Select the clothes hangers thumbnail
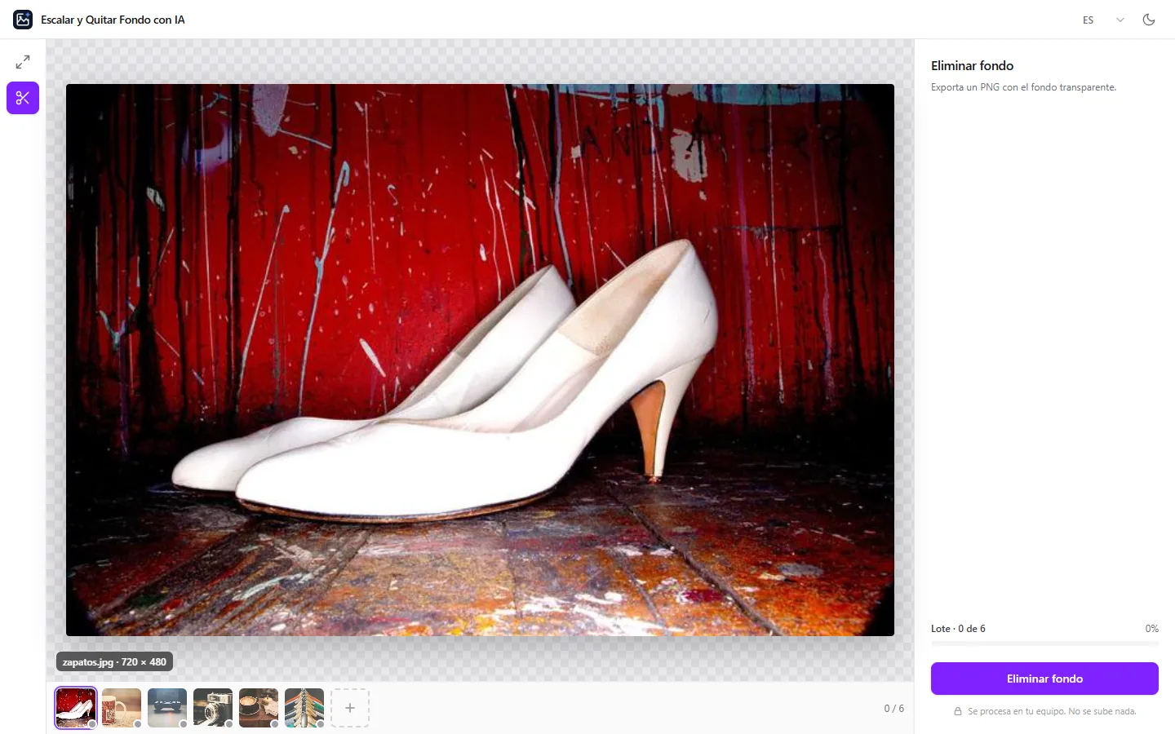The image size is (1175, 734). [304, 708]
